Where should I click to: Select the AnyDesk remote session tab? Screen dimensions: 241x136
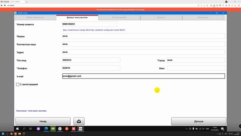(x=17, y=2)
